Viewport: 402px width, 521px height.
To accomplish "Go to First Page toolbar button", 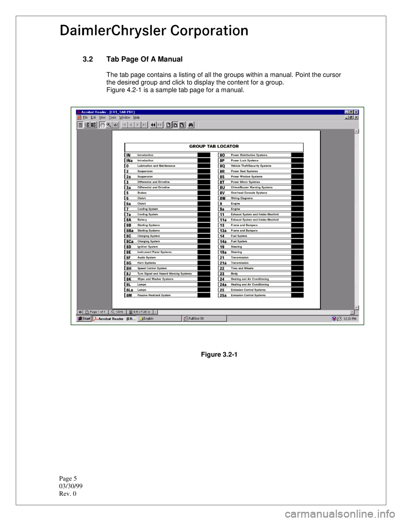I will pos(124,125).
